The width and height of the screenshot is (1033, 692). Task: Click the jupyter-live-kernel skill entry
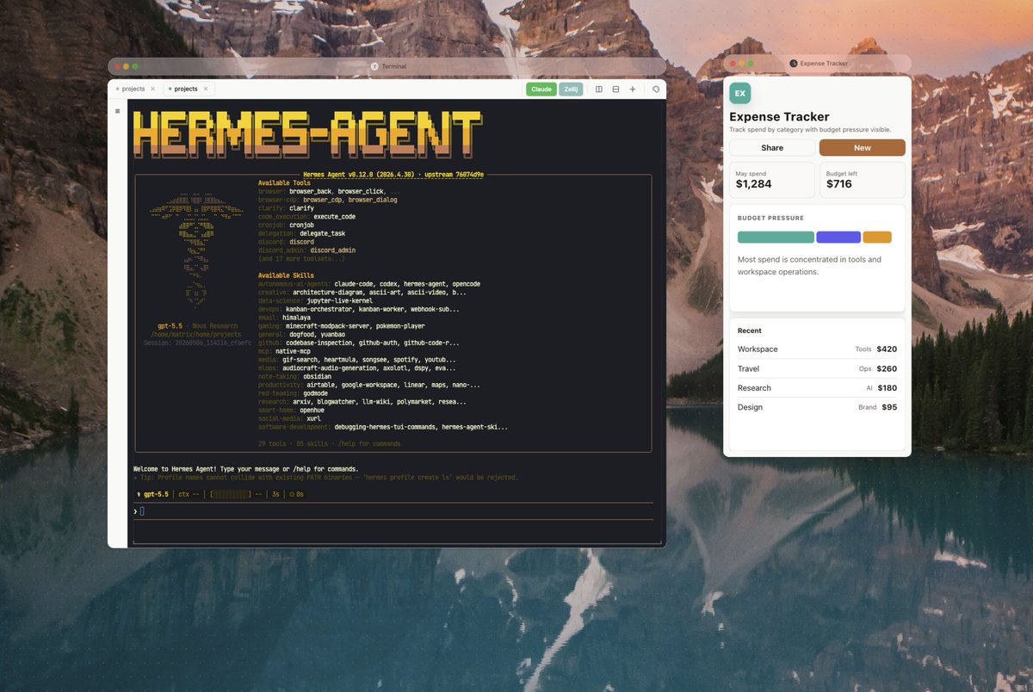point(339,300)
